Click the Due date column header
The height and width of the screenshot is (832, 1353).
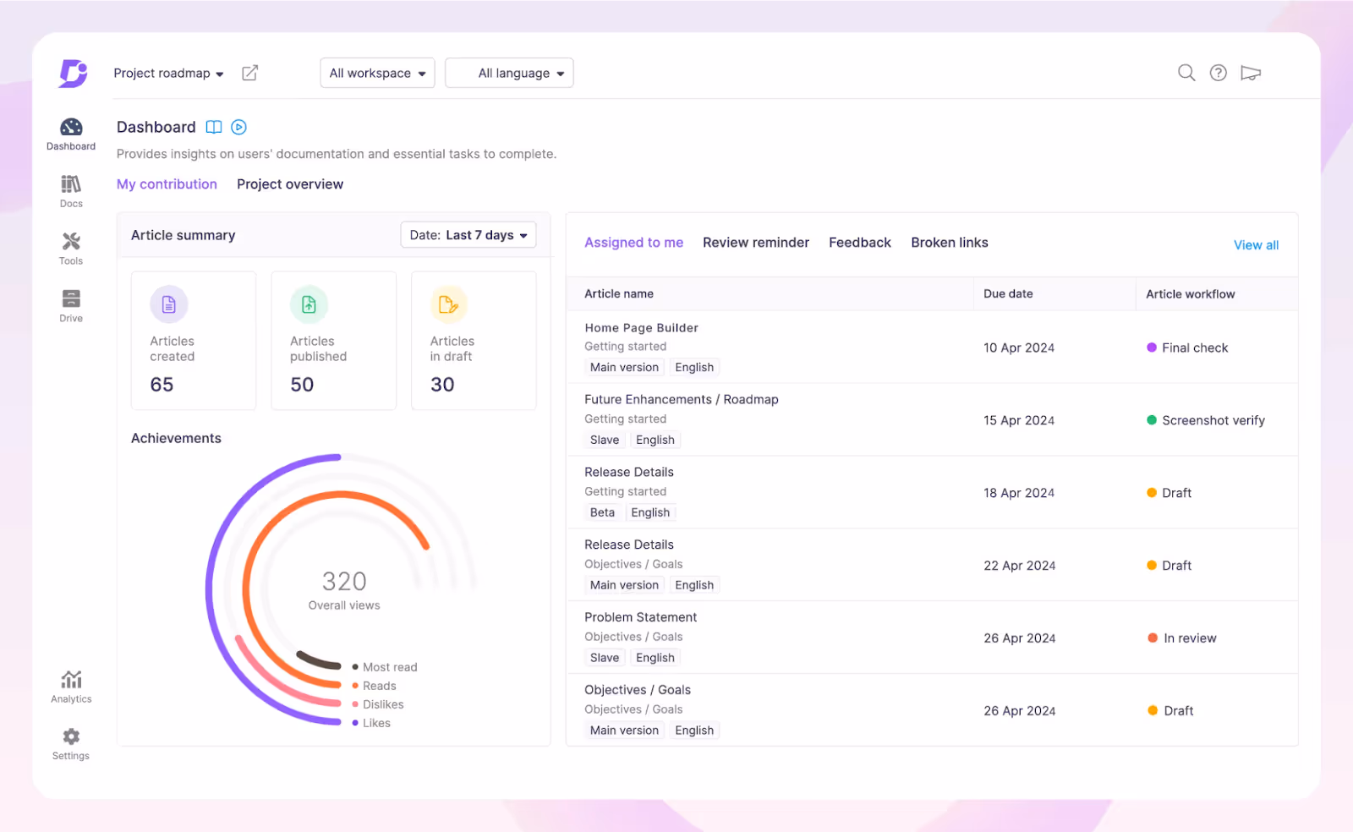(1008, 294)
